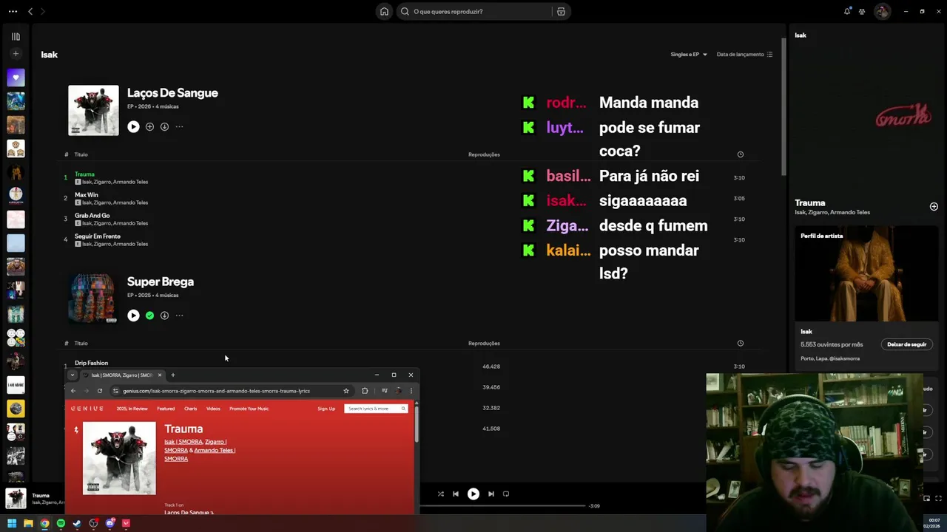This screenshot has width=947, height=532.
Task: Click the Super Brega cover art
Action: point(93,299)
